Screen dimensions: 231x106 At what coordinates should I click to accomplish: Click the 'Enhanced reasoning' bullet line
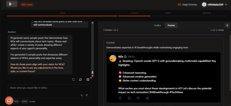click(132, 73)
